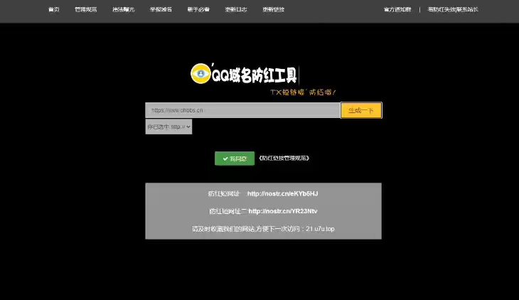This screenshot has width=519, height=300.
Task: Open the 更新链接 navigation item
Action: (x=273, y=10)
